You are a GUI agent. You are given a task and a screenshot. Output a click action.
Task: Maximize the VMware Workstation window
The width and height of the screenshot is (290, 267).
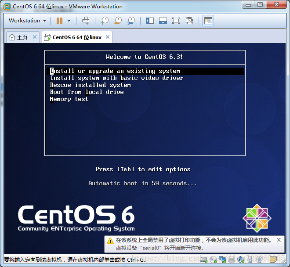click(260, 5)
